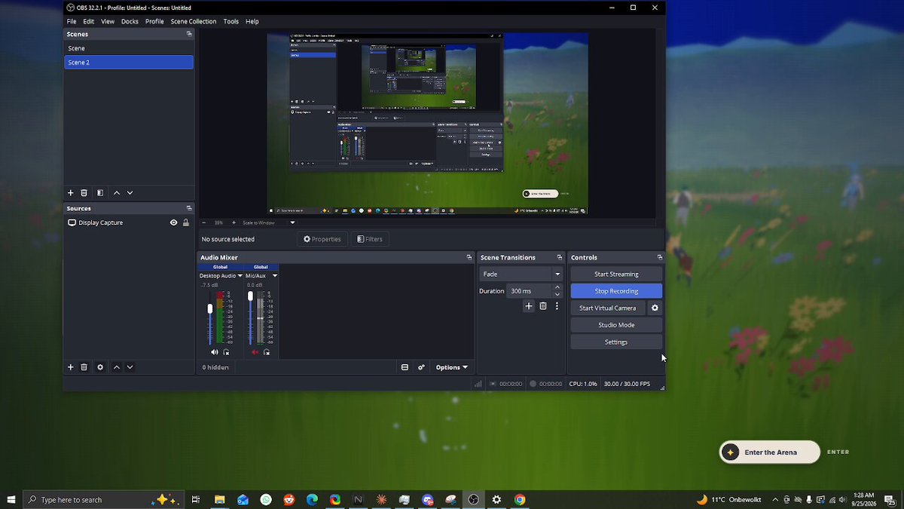Open the Tools menu

(231, 21)
